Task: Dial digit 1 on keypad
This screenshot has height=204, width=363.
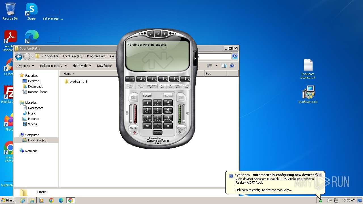Action: click(147, 103)
